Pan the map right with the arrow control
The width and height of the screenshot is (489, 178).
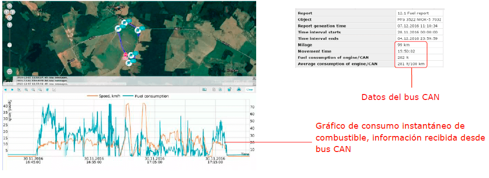pyautogui.click(x=13, y=12)
